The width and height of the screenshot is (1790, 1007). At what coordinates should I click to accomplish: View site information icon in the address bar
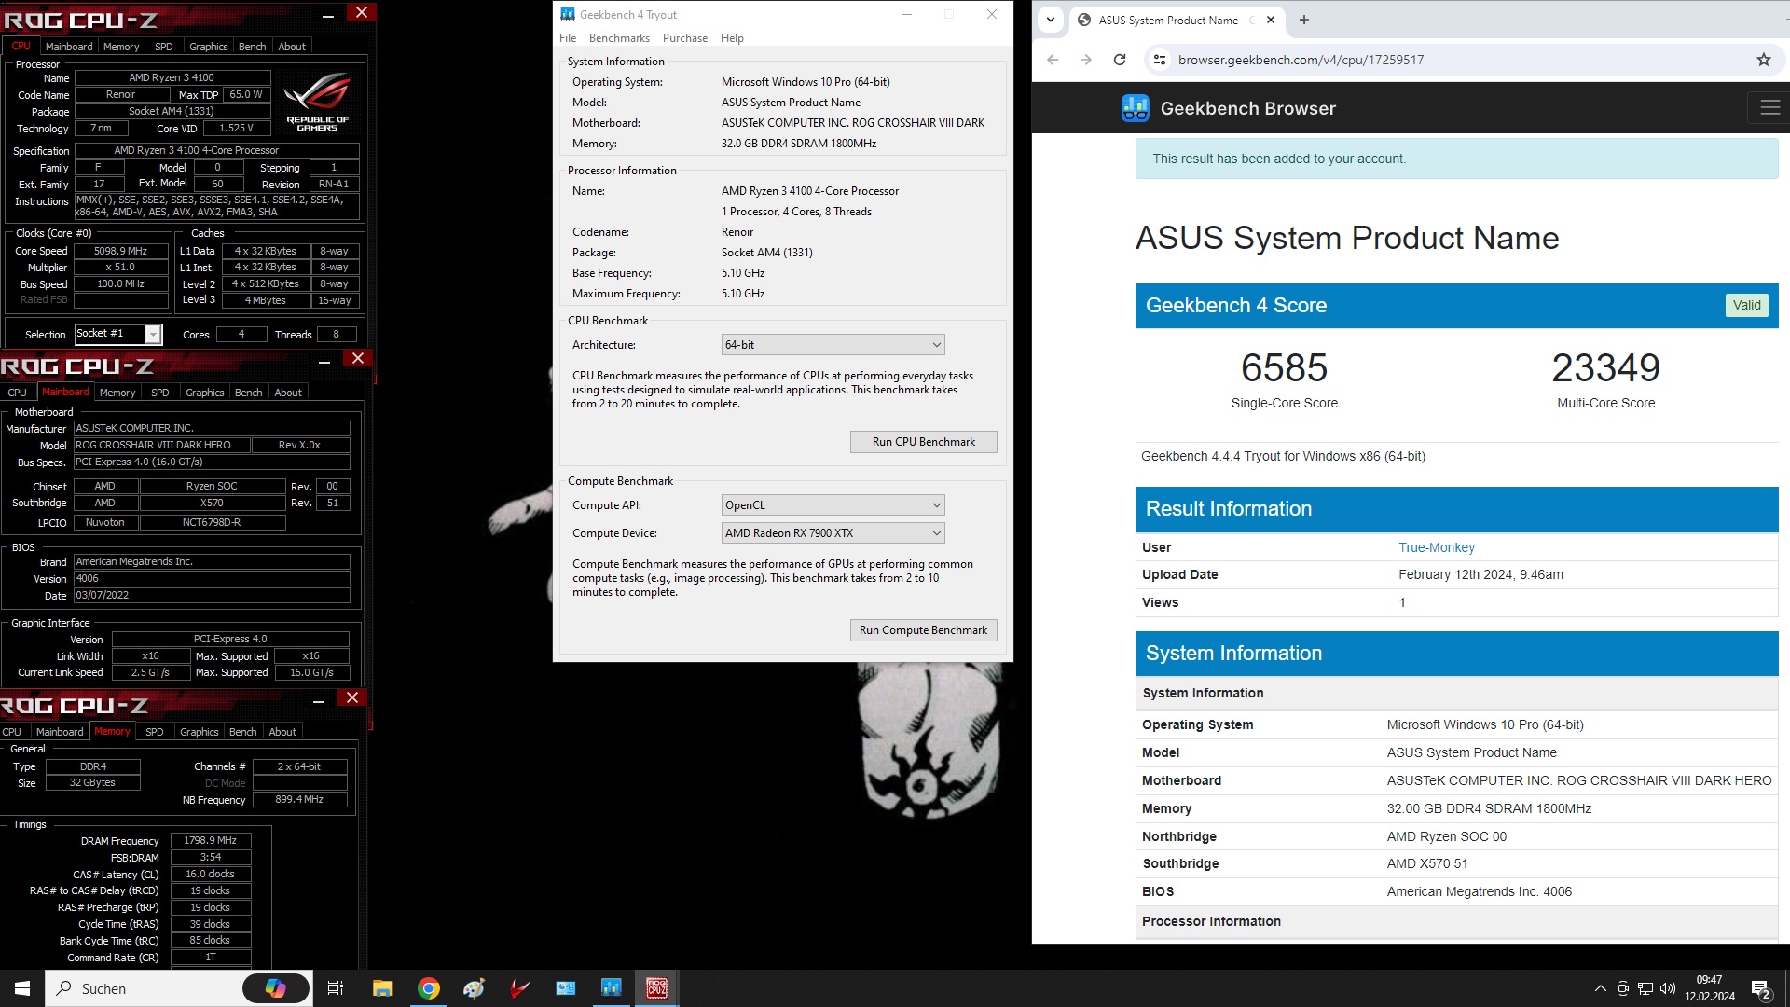[x=1159, y=60]
